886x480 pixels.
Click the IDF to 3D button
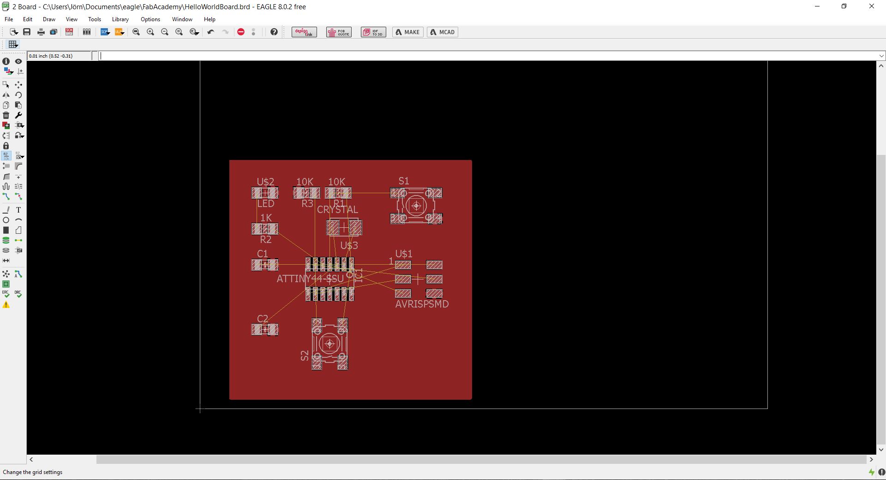(373, 32)
